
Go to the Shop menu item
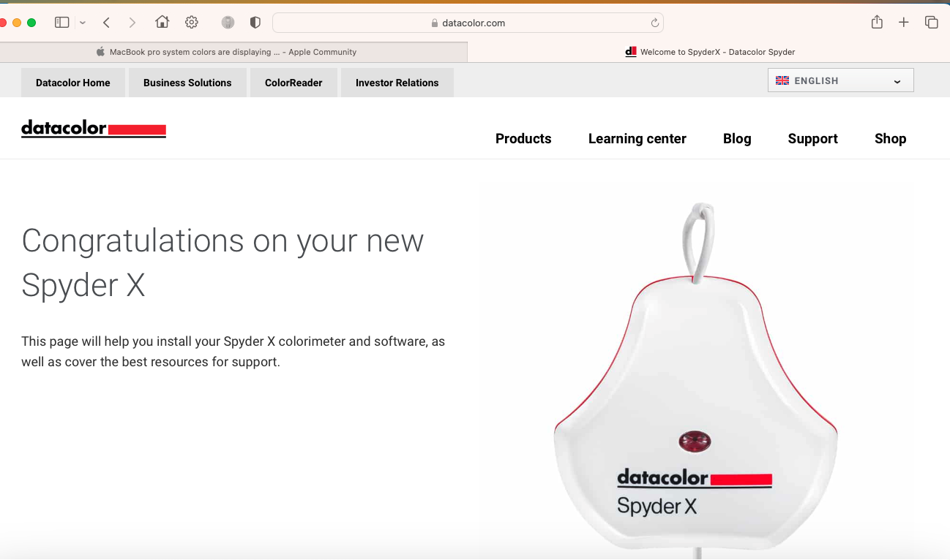pos(891,139)
